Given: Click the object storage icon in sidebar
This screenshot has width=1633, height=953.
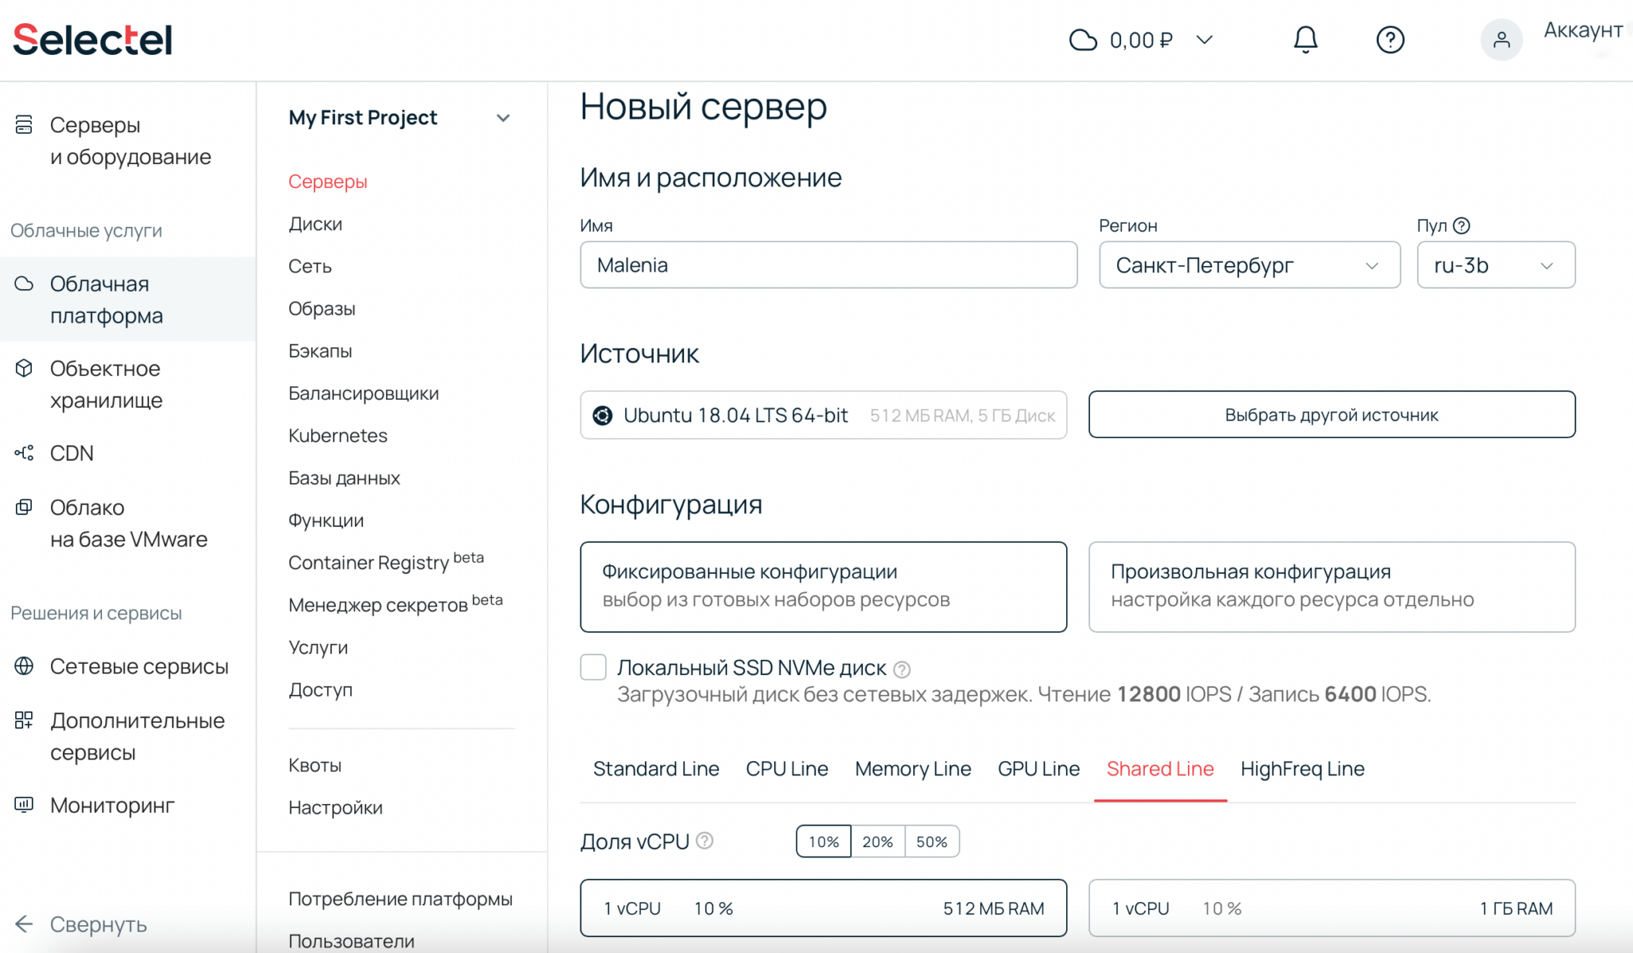Looking at the screenshot, I should 25,367.
